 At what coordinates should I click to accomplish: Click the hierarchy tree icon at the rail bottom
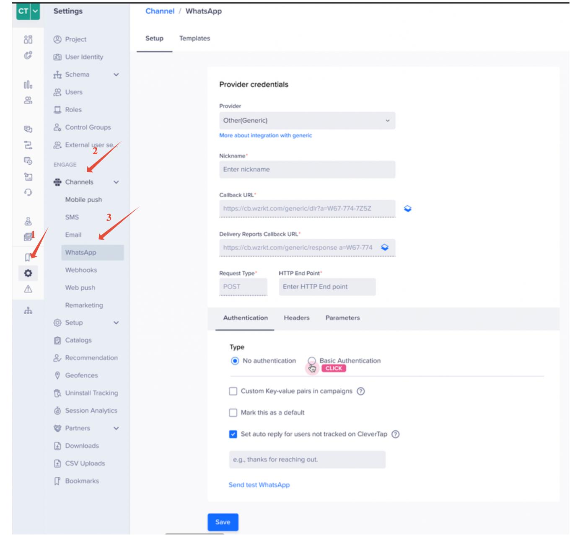(x=28, y=310)
